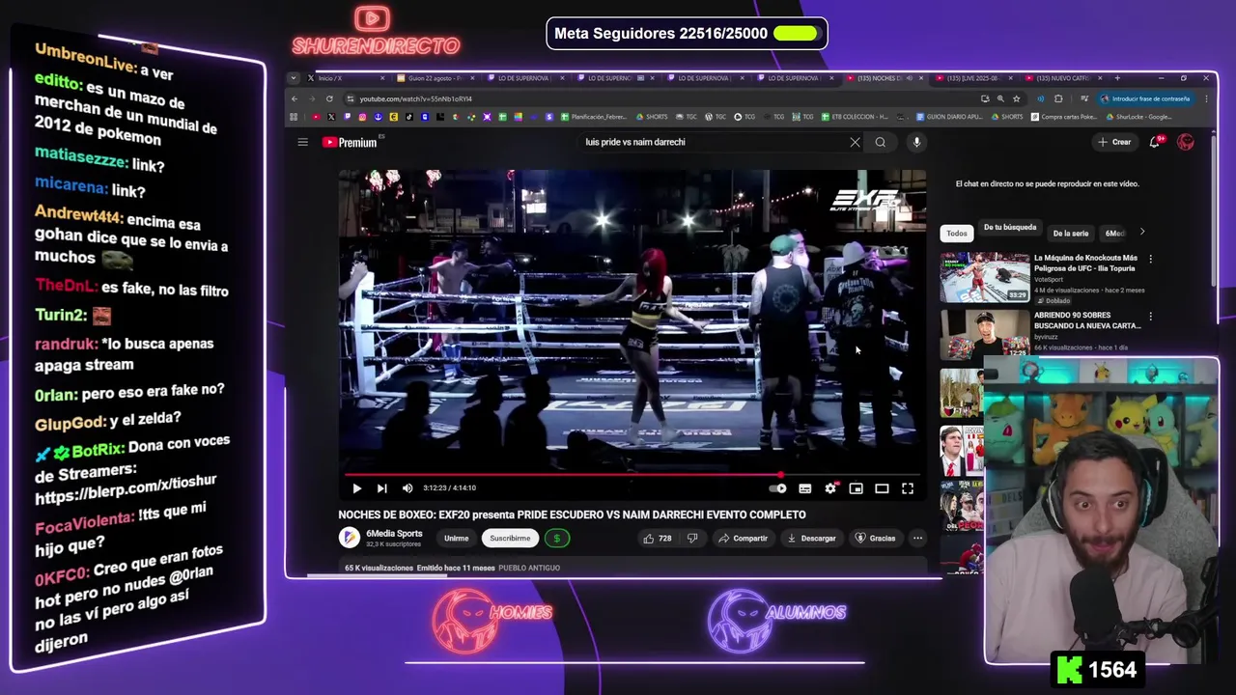Viewport: 1236px width, 695px height.
Task: Enable miniplayer mode
Action: pyautogui.click(x=856, y=488)
